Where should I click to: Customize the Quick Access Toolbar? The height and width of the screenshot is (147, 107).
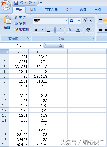(x=41, y=2)
